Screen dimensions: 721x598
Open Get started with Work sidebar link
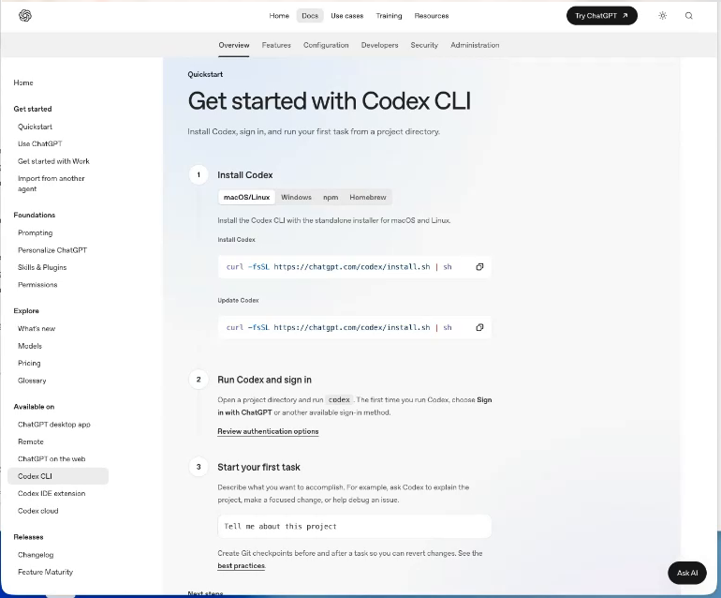53,161
